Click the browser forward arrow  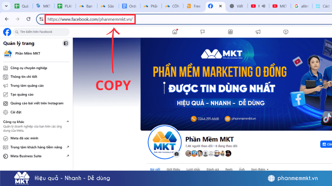click(x=18, y=19)
